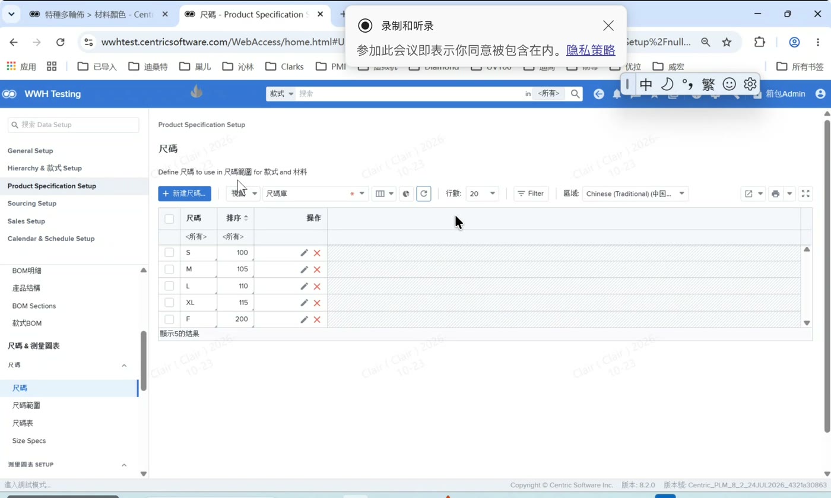The width and height of the screenshot is (831, 498).
Task: Refresh the size table
Action: click(x=423, y=194)
